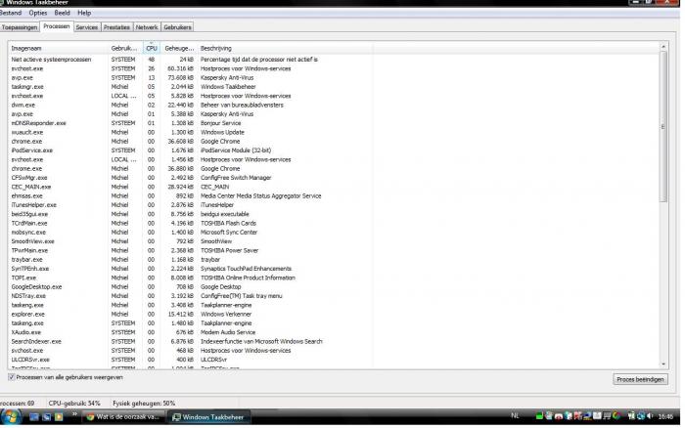The height and width of the screenshot is (428, 685).
Task: Select chrome.exe row using 36.608 kB
Action: click(x=190, y=142)
